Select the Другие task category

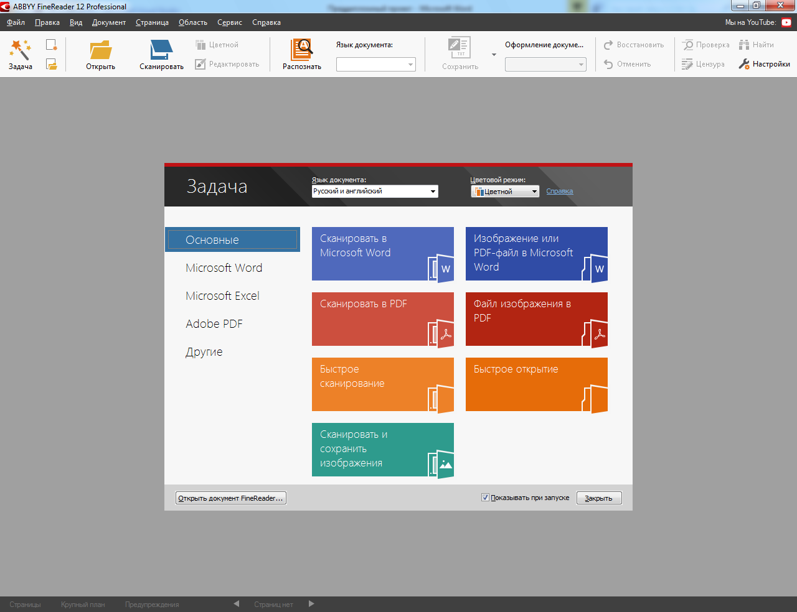click(204, 352)
